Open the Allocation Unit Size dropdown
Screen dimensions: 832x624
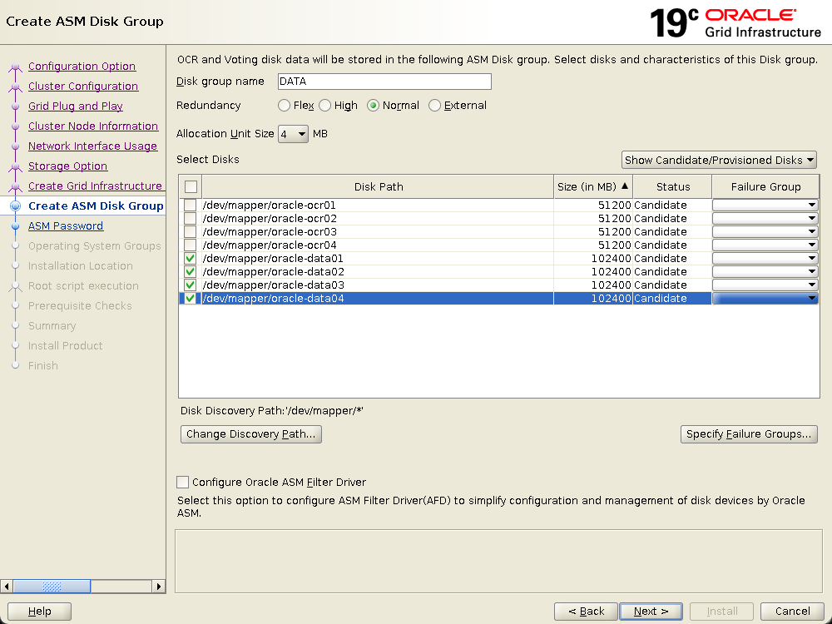click(x=293, y=134)
